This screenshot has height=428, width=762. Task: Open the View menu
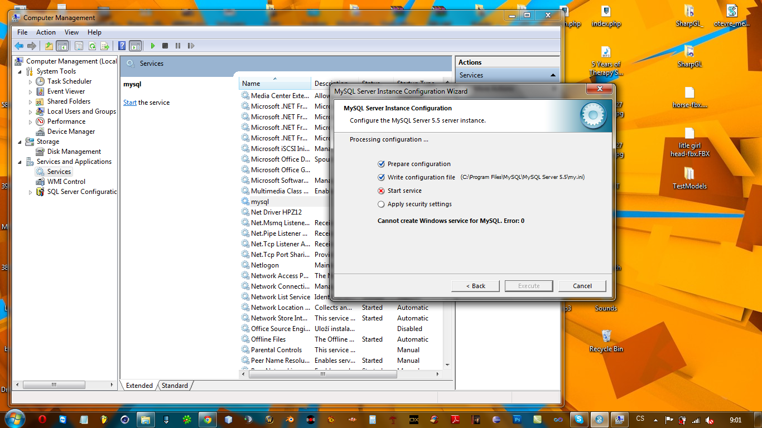pyautogui.click(x=71, y=32)
